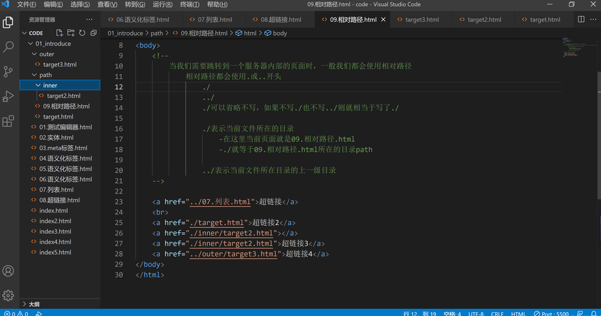The height and width of the screenshot is (316, 601).
Task: Click errors and warnings status indicator
Action: 16,313
